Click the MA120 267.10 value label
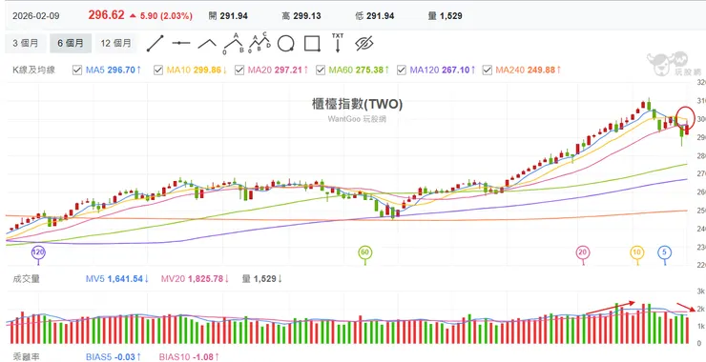The height and width of the screenshot is (362, 706). (x=443, y=70)
